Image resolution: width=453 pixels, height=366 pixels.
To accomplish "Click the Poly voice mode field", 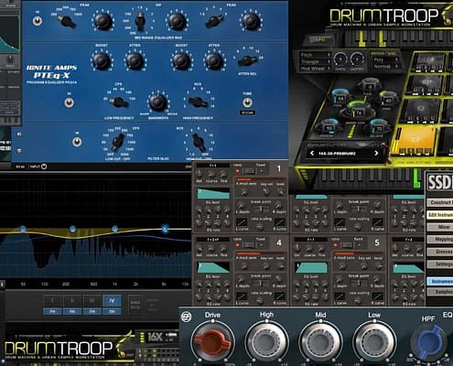I will point(386,59).
